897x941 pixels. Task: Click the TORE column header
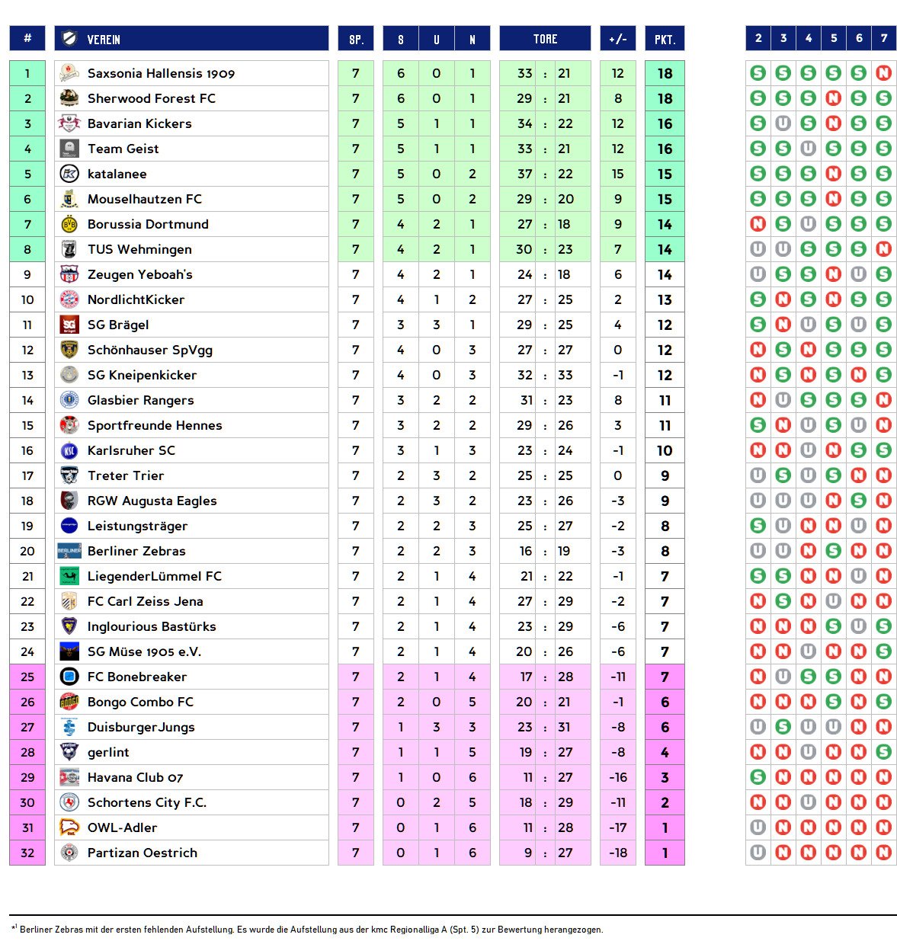coord(545,39)
